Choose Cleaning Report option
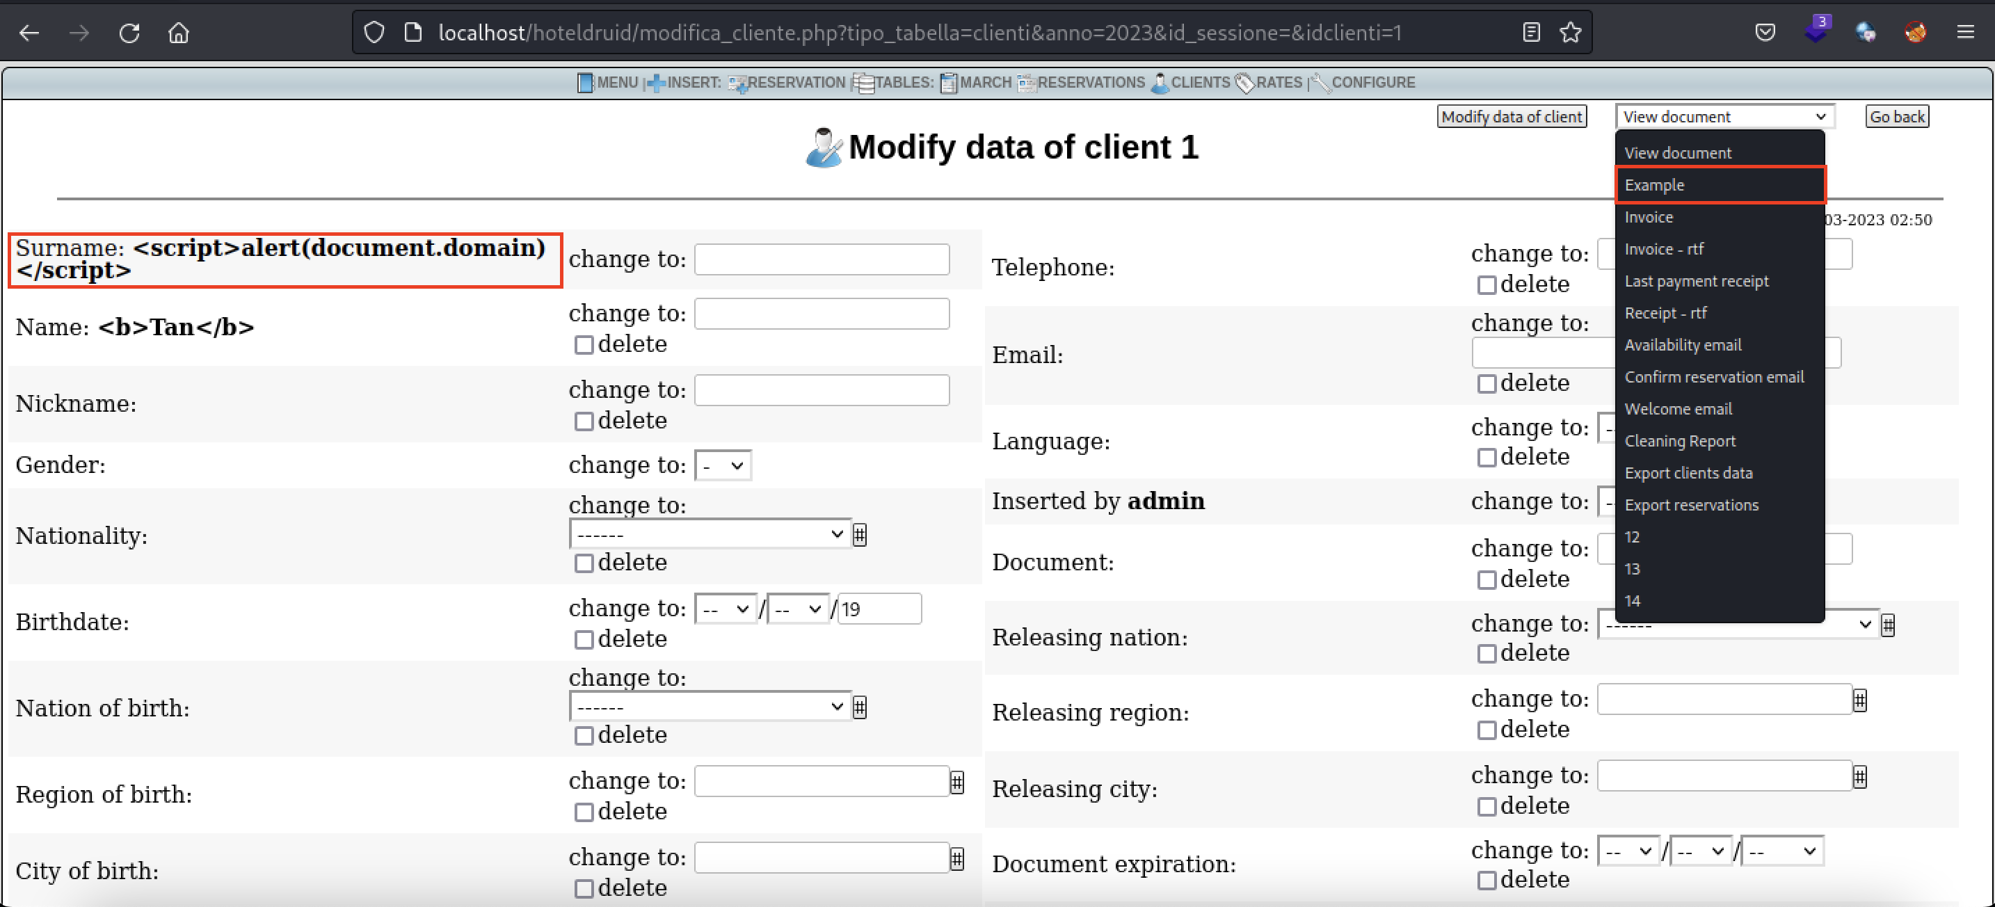Image resolution: width=1995 pixels, height=907 pixels. [x=1720, y=442]
